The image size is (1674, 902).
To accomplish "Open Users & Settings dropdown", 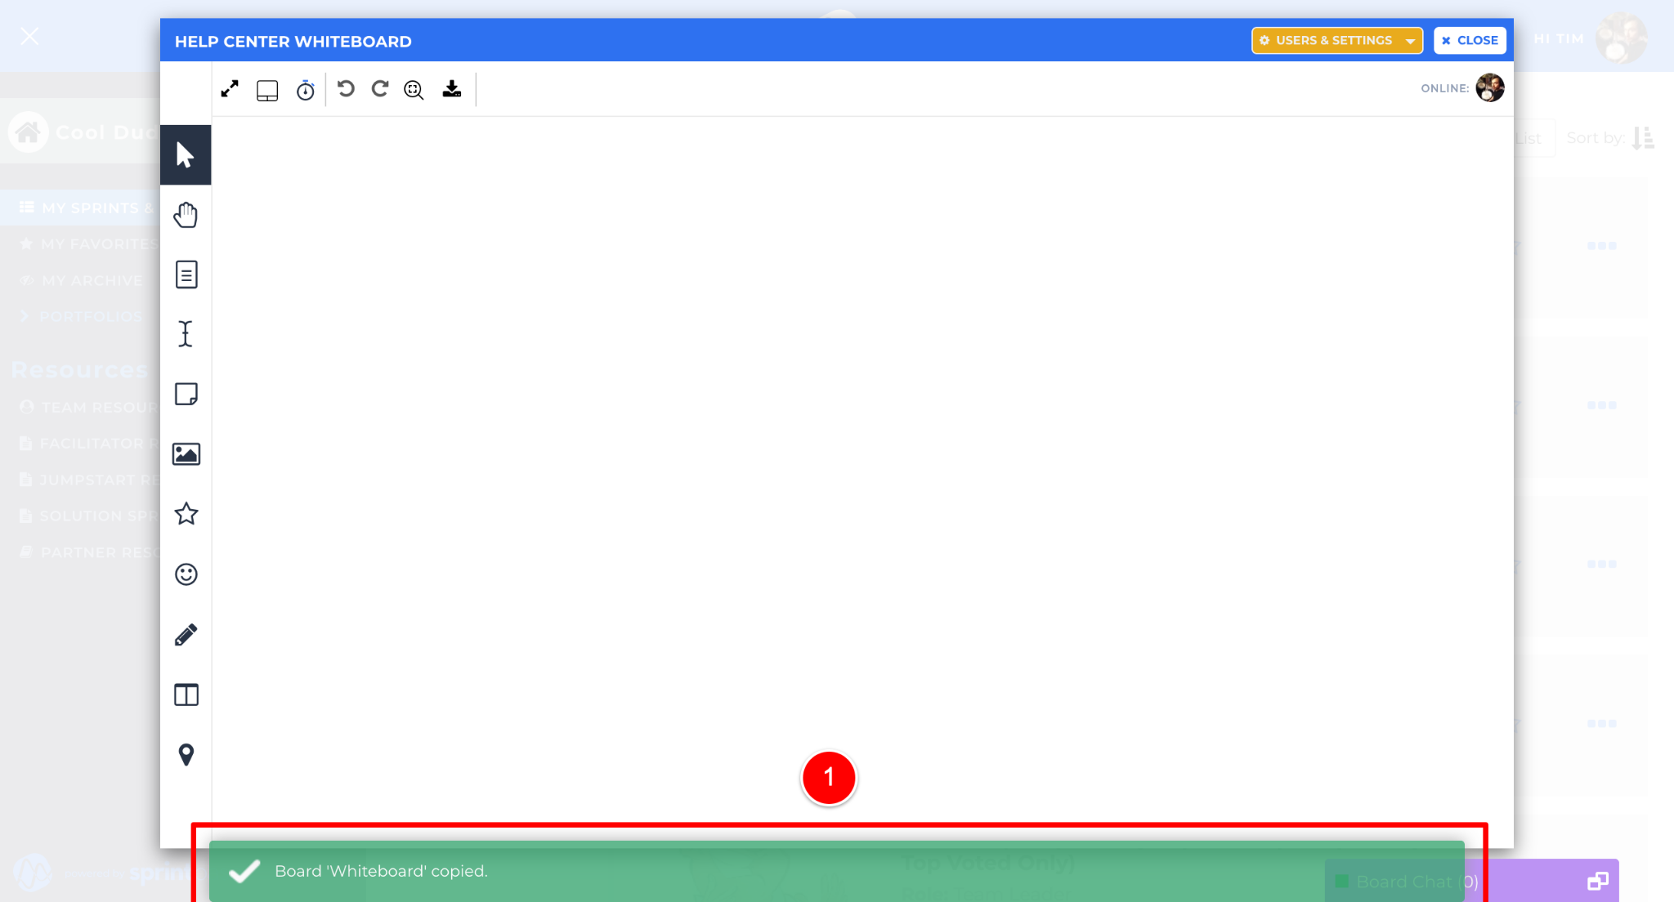I will [x=1336, y=40].
